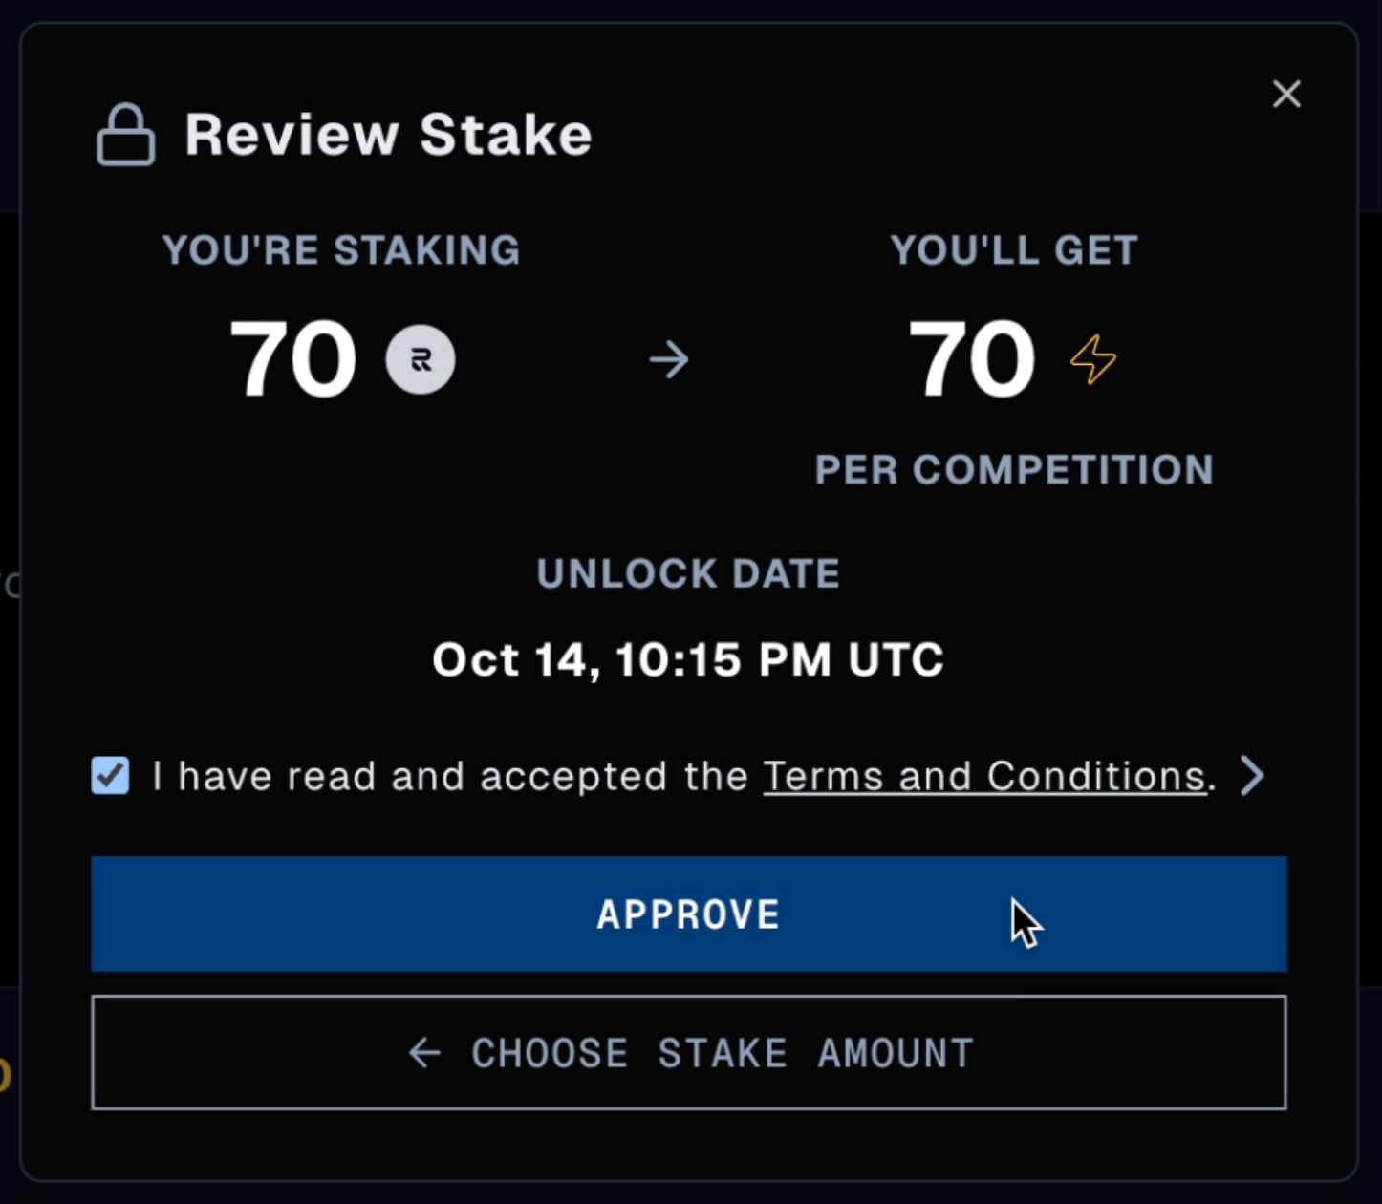
Task: Close the Review Stake dialog
Action: pyautogui.click(x=1286, y=94)
